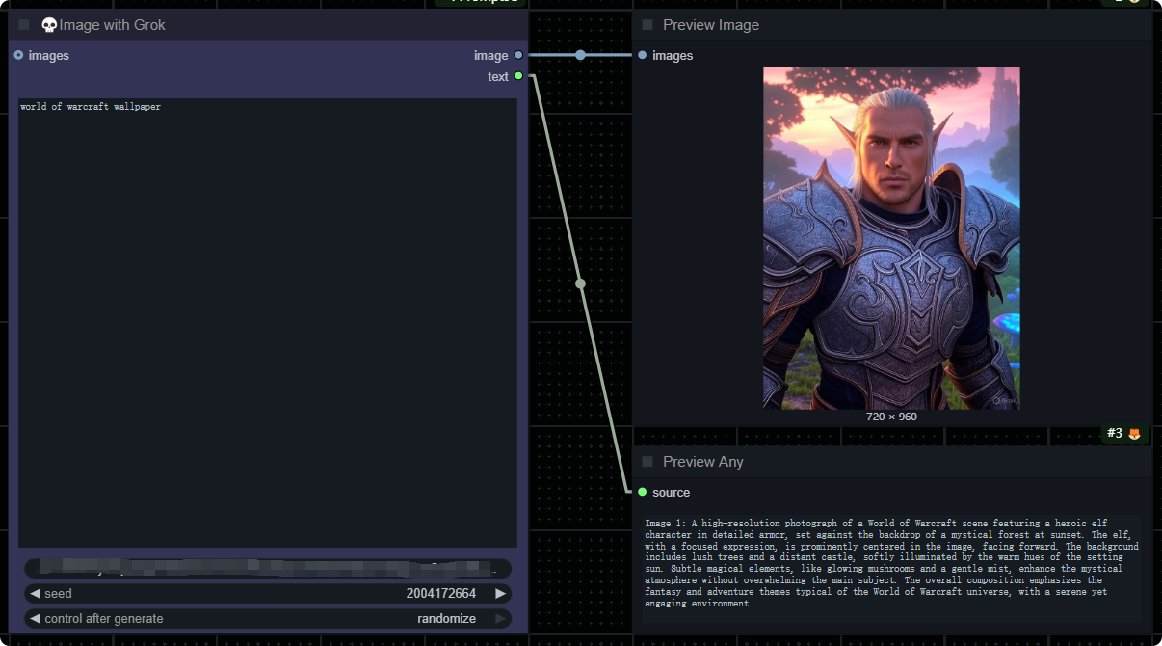Click the midpoint dot on text link
Screen dimensions: 1162x646
(x=580, y=283)
